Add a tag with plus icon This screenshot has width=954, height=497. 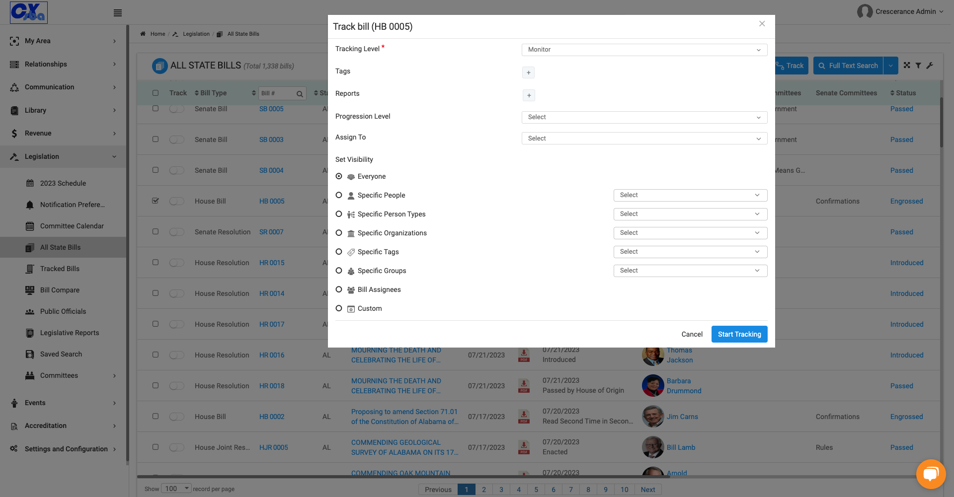coord(528,72)
